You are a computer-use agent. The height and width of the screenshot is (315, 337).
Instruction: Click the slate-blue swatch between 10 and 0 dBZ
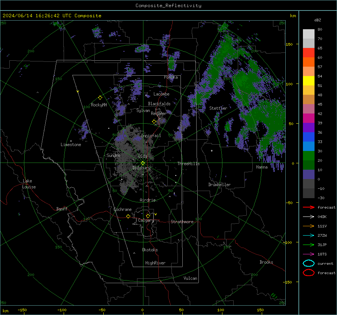309,175
